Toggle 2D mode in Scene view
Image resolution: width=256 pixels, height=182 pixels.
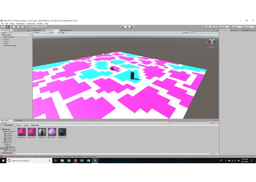(52, 32)
